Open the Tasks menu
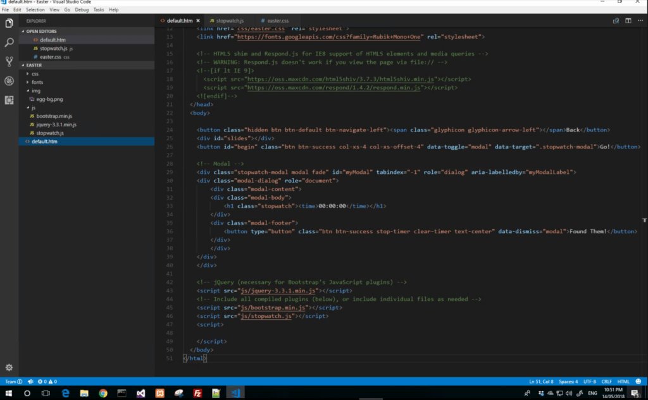Image resolution: width=648 pixels, height=400 pixels. [98, 9]
